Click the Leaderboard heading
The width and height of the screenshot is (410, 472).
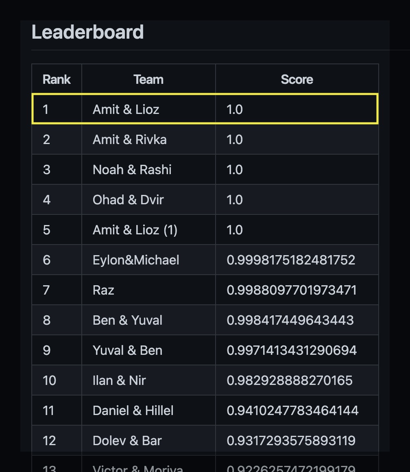click(x=87, y=32)
